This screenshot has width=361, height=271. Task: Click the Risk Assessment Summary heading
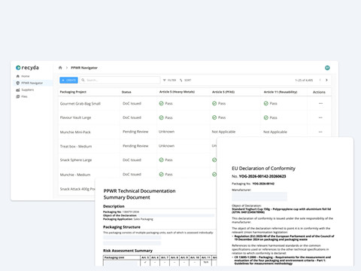(x=128, y=251)
